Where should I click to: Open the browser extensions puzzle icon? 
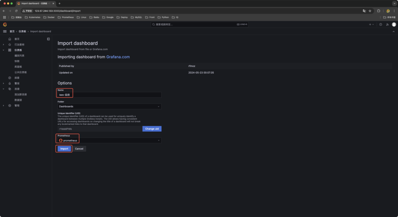tap(379, 11)
